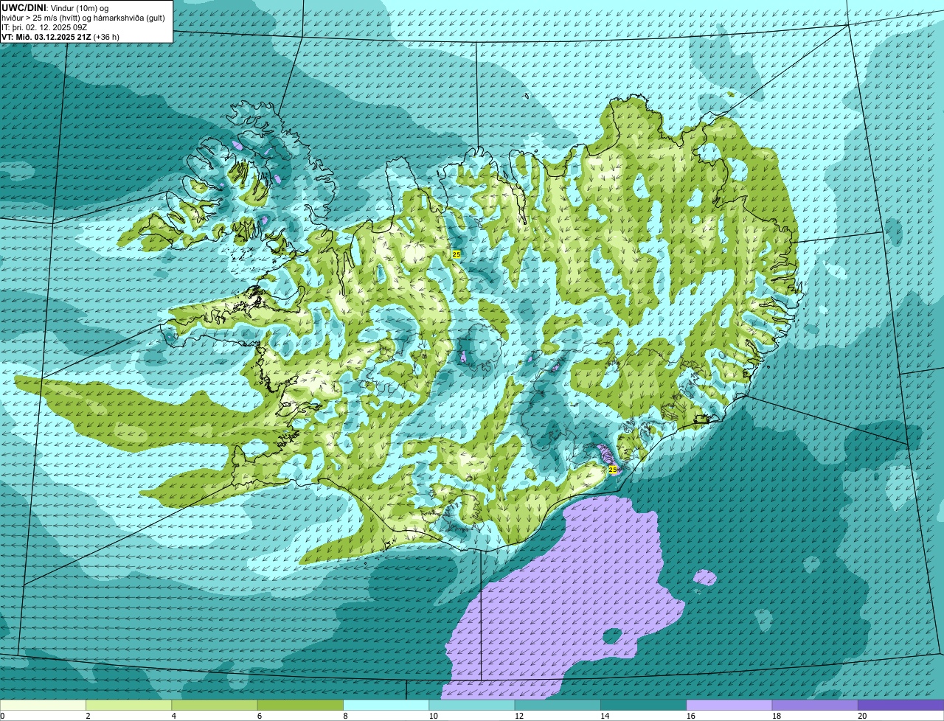Click the colorbar tick label "16"
This screenshot has width=944, height=721.
click(691, 716)
